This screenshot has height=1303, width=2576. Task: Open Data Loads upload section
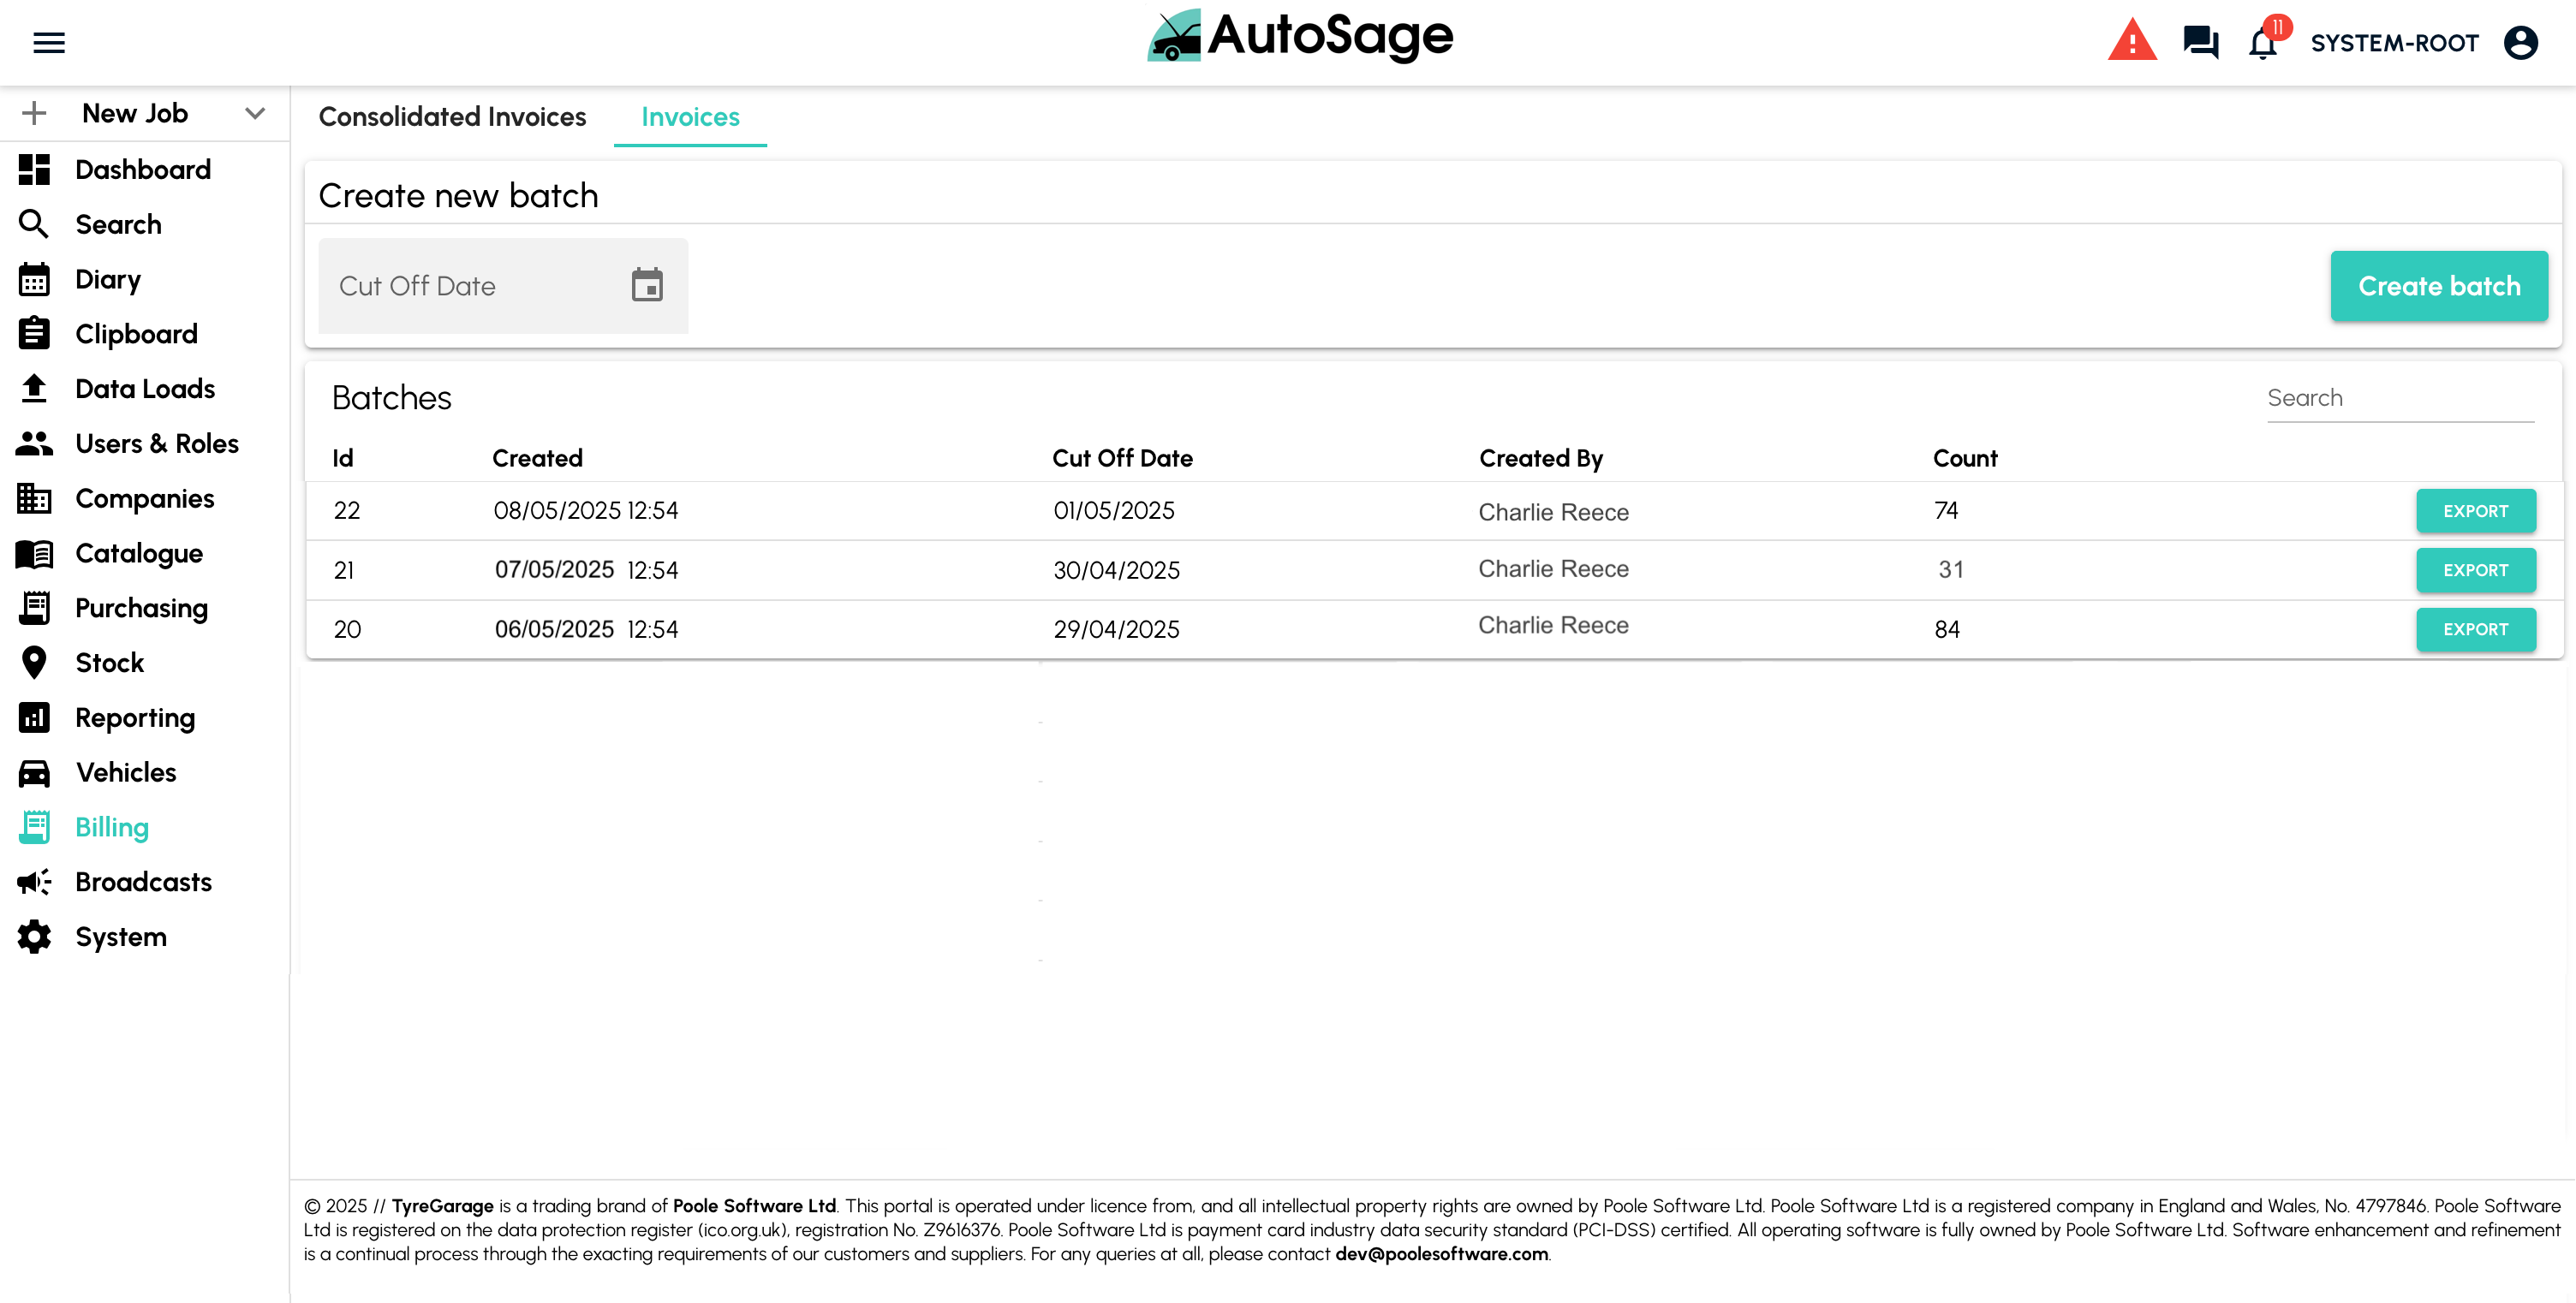[144, 388]
